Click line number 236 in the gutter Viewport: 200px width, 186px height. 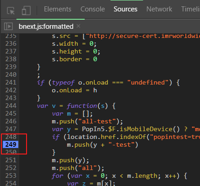(x=11, y=43)
